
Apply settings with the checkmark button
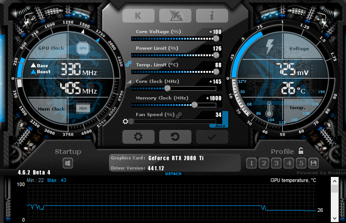tap(212, 137)
